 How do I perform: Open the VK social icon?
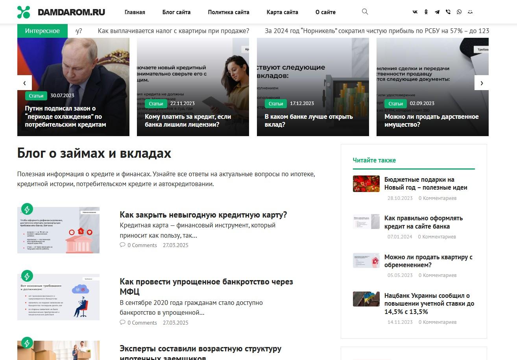(415, 12)
